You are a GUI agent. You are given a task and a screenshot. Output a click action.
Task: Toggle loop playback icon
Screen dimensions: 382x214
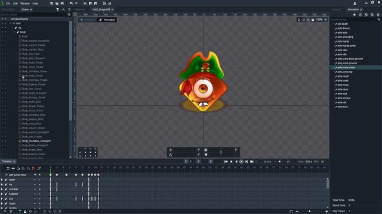[x=257, y=162]
